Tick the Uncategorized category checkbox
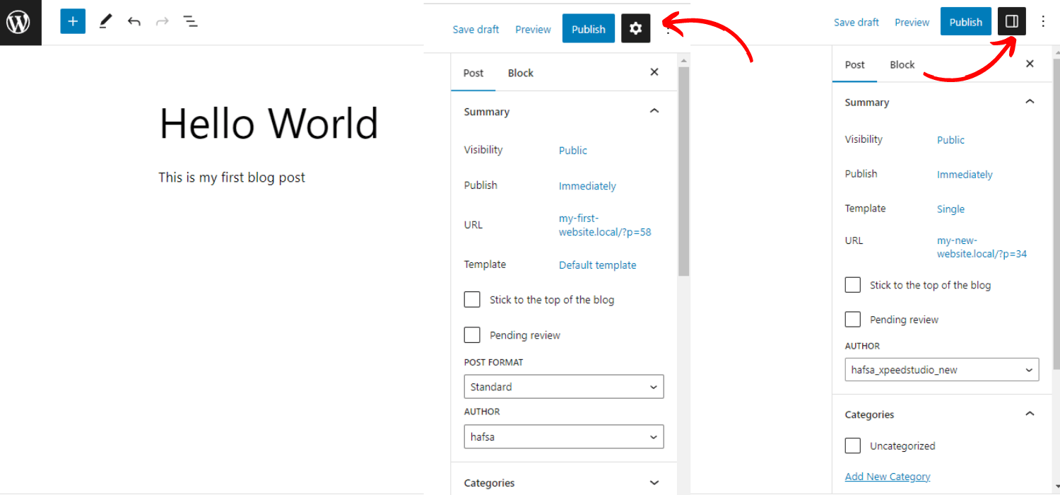The image size is (1060, 495). [853, 445]
